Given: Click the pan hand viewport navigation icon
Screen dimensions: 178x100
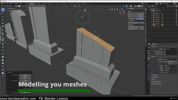Looking at the screenshot, I should click(115, 9).
